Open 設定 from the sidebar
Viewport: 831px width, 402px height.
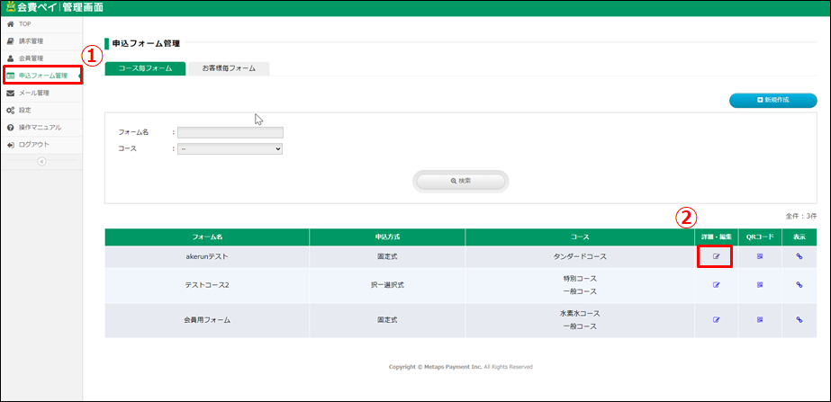coord(24,110)
